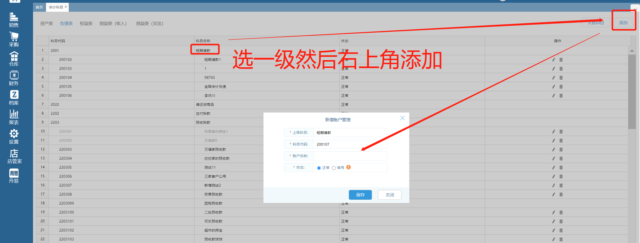Image resolution: width=640 pixels, height=243 pixels.
Task: Delete row 220301 trash icon
Action: point(561,131)
